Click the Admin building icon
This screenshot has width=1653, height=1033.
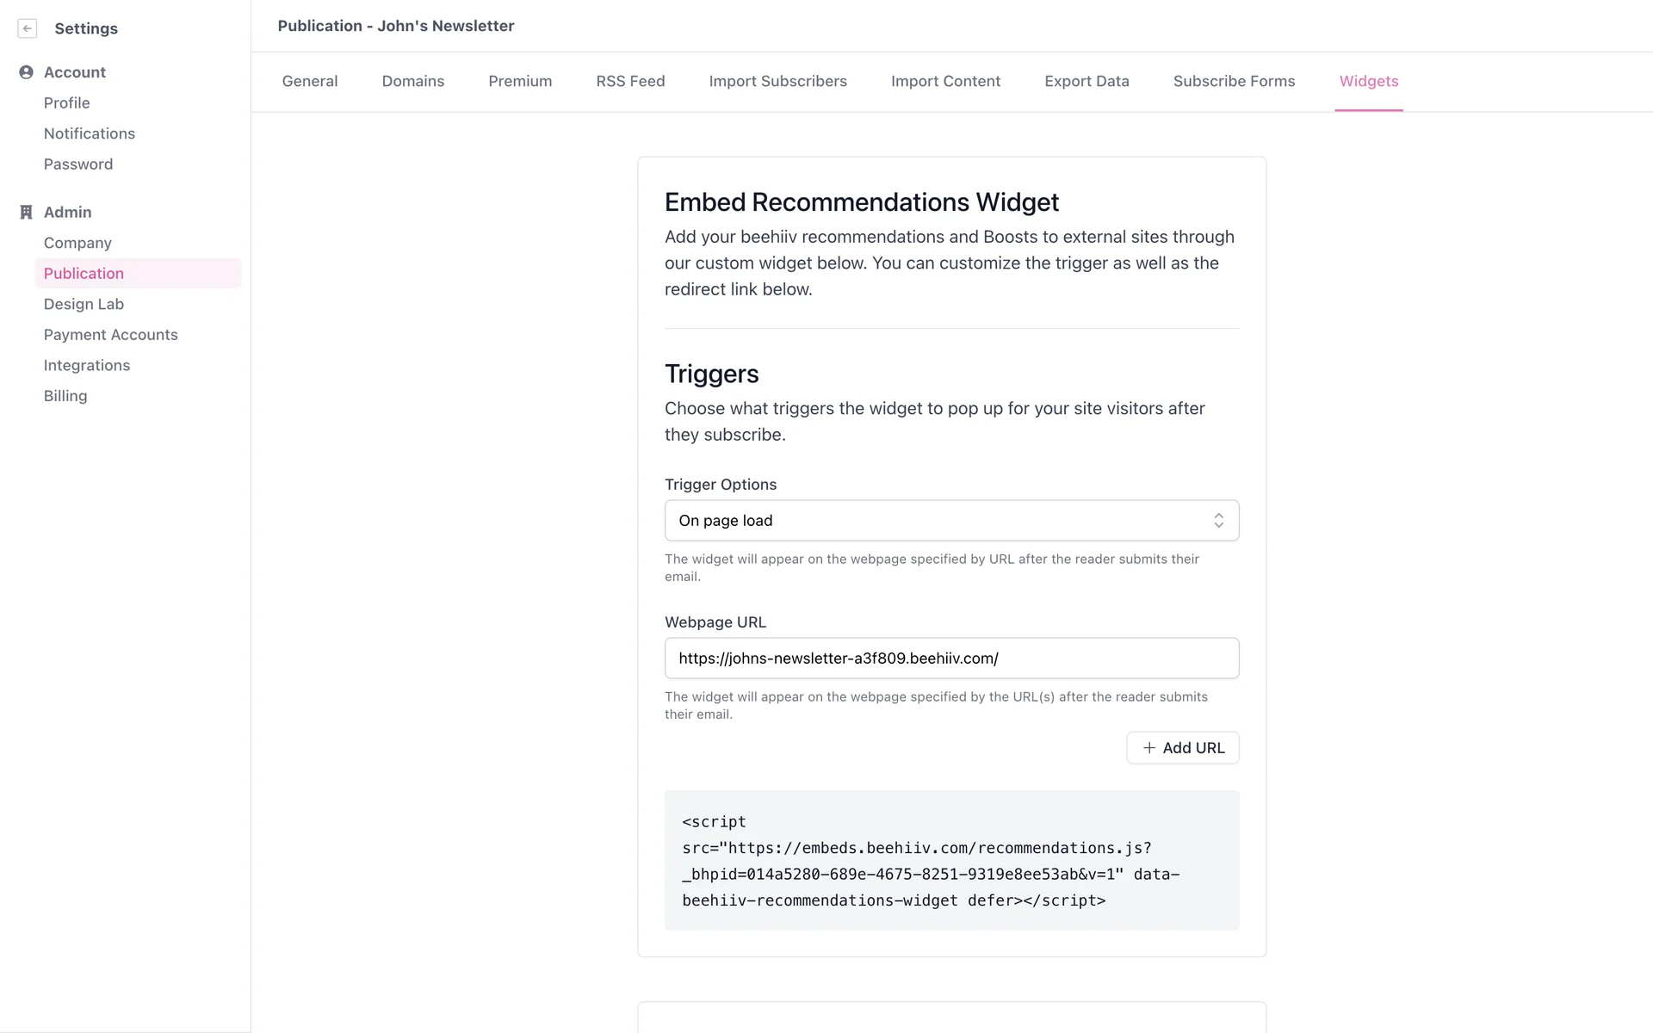coord(26,213)
